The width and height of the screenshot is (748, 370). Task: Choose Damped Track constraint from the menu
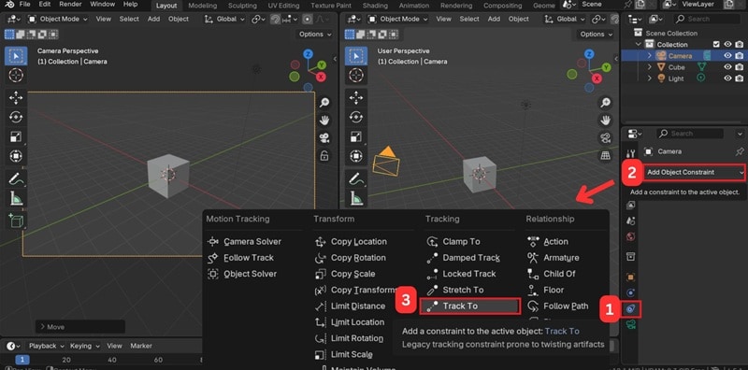470,258
